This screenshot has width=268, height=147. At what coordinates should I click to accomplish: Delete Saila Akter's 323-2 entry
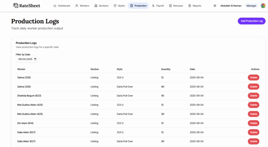[253, 132]
